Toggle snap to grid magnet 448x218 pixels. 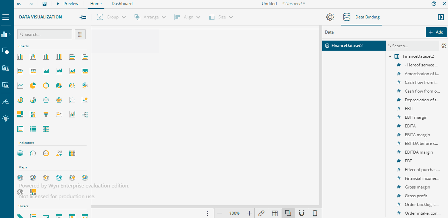coord(301,213)
